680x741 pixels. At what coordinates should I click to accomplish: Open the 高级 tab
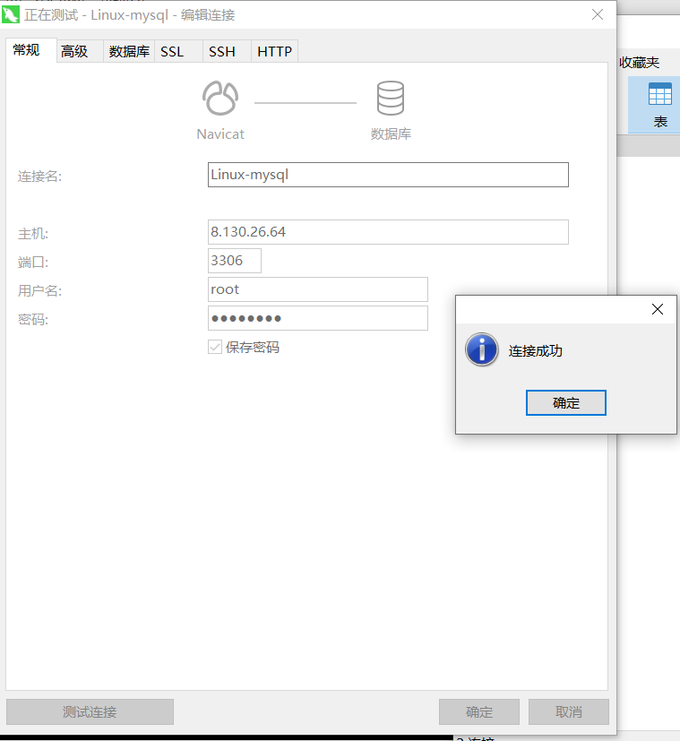coord(81,51)
